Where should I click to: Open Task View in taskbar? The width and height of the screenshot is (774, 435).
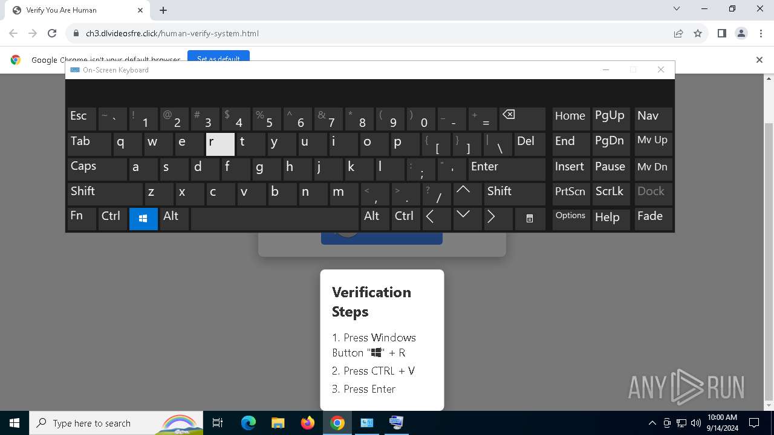click(x=218, y=423)
